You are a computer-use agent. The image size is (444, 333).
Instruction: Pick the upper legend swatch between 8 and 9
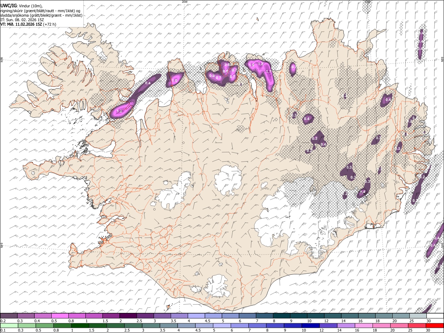[282, 316]
